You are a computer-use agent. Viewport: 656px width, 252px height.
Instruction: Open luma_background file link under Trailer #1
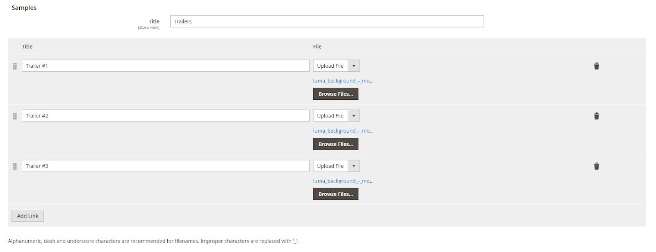click(x=343, y=81)
